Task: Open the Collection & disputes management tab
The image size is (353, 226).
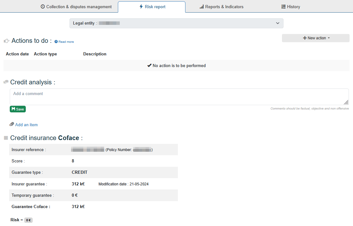Action: click(76, 7)
